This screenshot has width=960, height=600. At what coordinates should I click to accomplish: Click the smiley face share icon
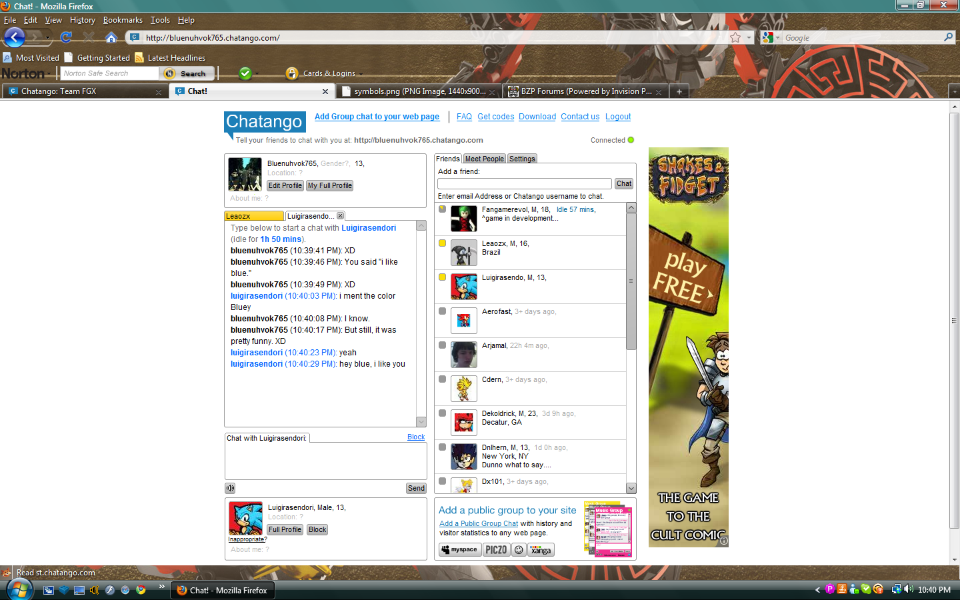click(x=519, y=550)
